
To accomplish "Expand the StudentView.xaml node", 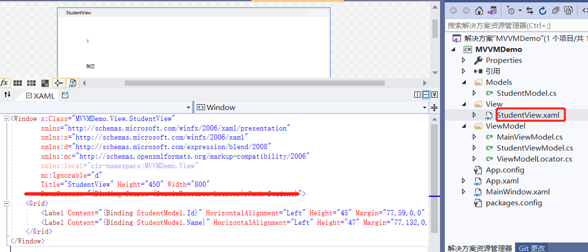I will [474, 115].
